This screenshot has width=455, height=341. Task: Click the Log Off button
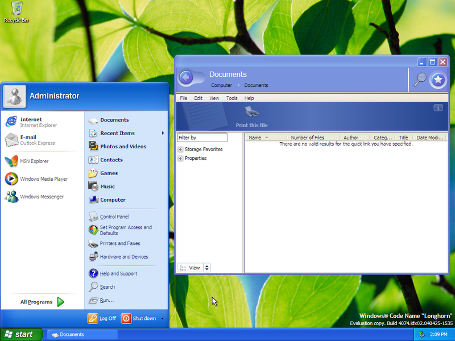coord(102,318)
